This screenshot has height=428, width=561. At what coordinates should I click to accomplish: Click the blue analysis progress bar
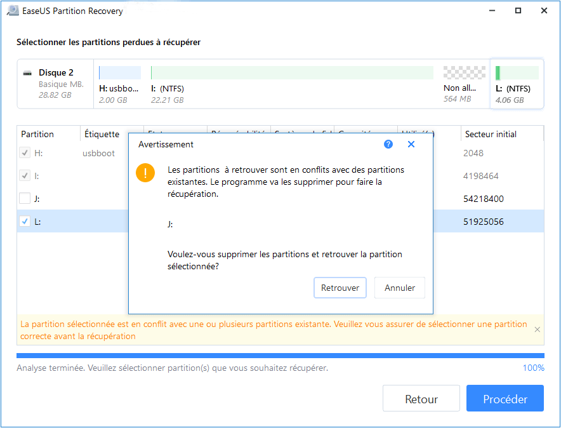[x=280, y=356]
